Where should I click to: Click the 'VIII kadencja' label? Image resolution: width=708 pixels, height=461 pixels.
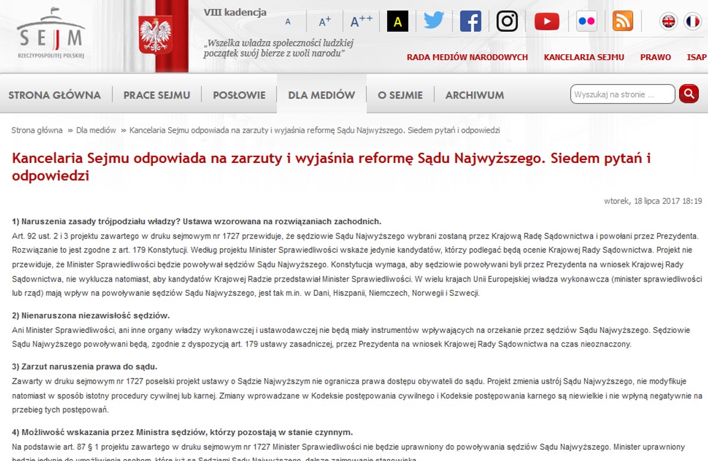click(235, 12)
